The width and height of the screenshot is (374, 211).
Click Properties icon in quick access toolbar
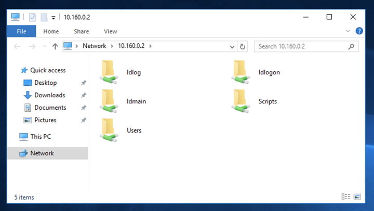[32, 17]
